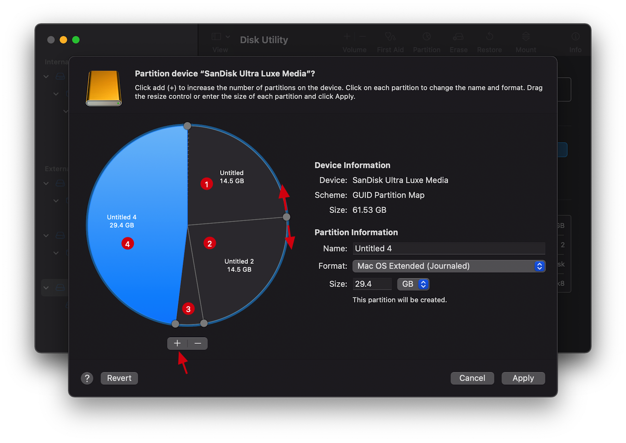Screen dimensions: 626x443
Task: Open the GB size unit dropdown
Action: [413, 284]
